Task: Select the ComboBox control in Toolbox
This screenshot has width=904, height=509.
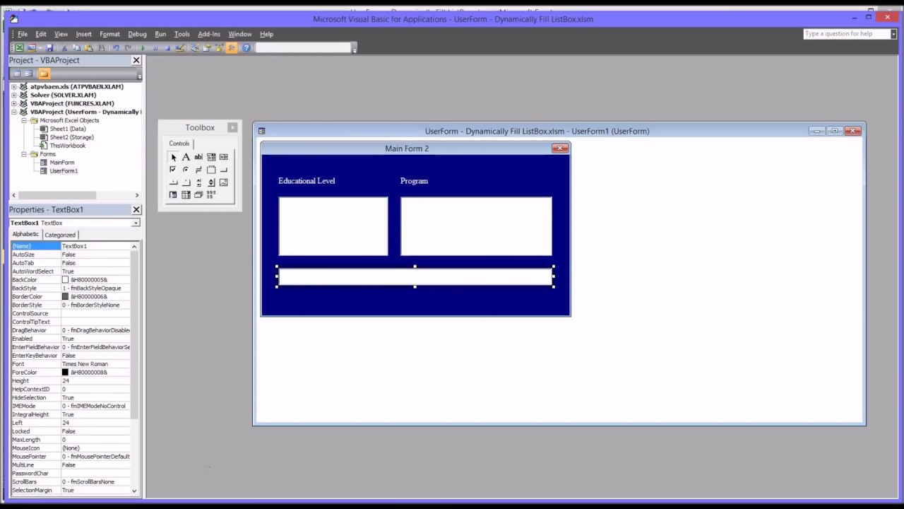Action: coord(211,157)
